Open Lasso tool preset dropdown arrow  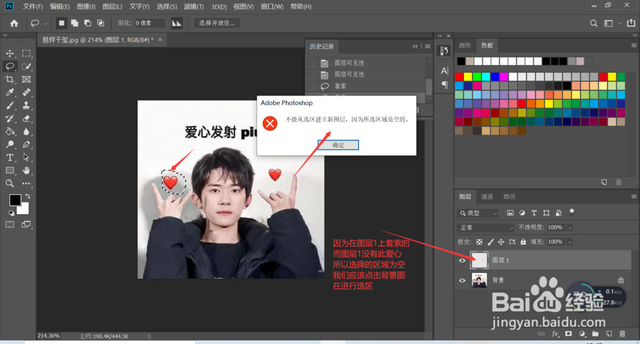point(45,24)
